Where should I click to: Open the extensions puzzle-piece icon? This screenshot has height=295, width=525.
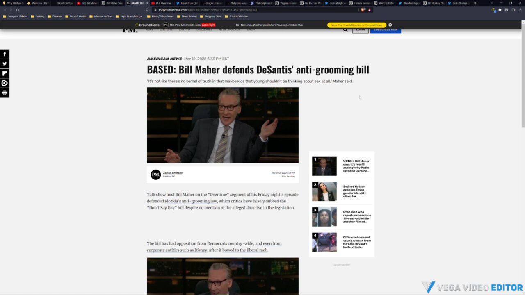500,10
